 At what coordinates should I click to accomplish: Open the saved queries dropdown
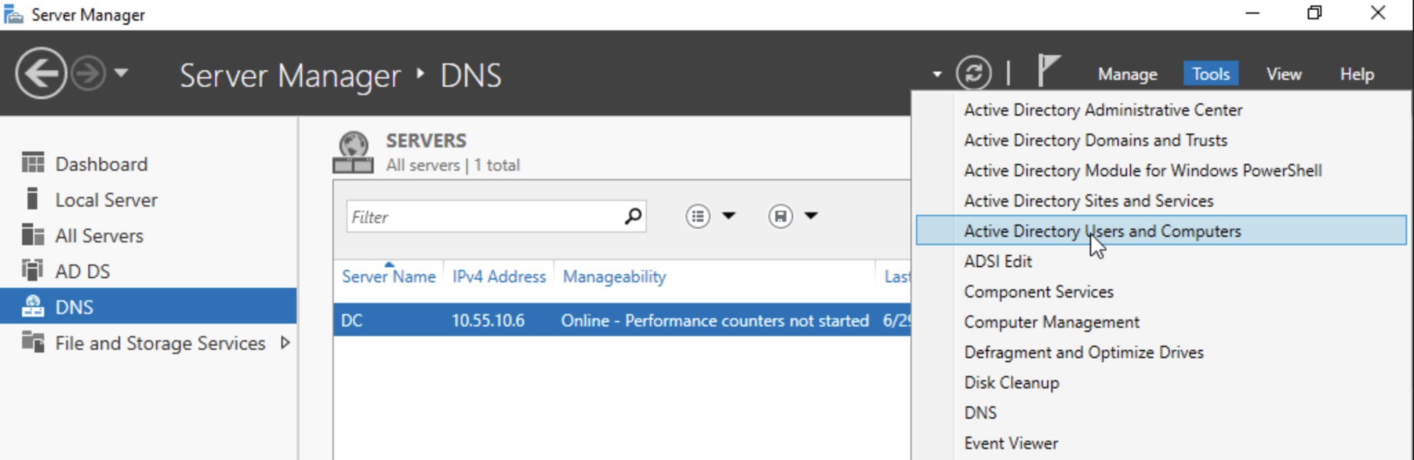click(x=793, y=216)
